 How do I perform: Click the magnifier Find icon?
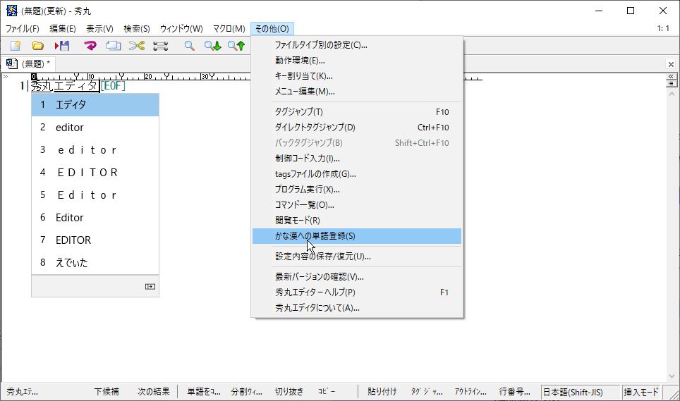[189, 46]
